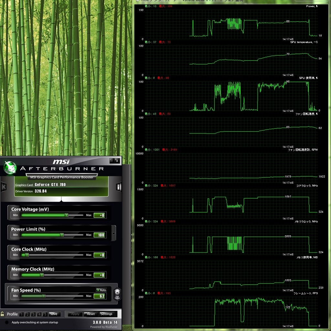331x331 pixels.
Task: Click the GPU 使用率 usage graph
Action: click(231, 96)
